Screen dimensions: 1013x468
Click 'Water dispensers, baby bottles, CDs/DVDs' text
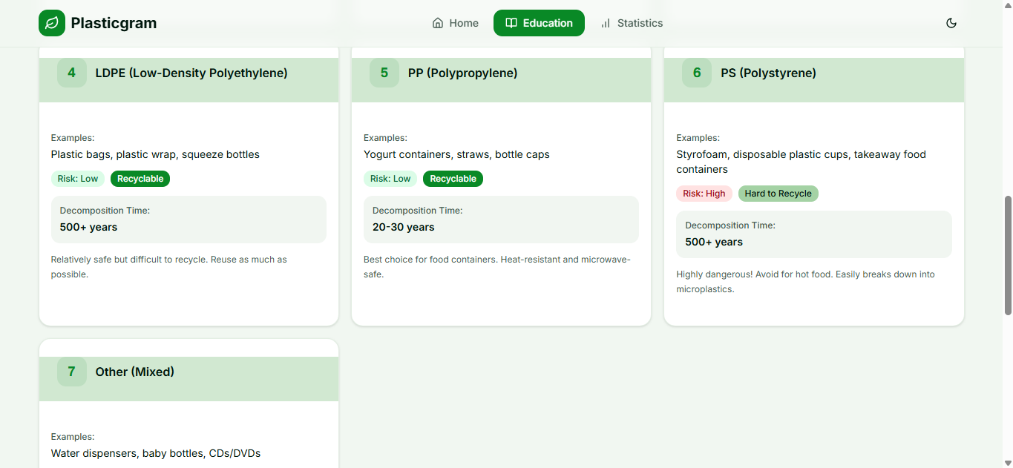coord(156,453)
